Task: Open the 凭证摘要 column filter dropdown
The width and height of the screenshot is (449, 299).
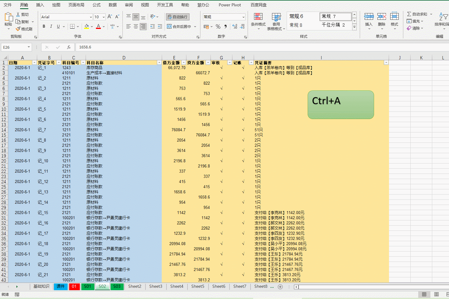Action: click(x=386, y=62)
